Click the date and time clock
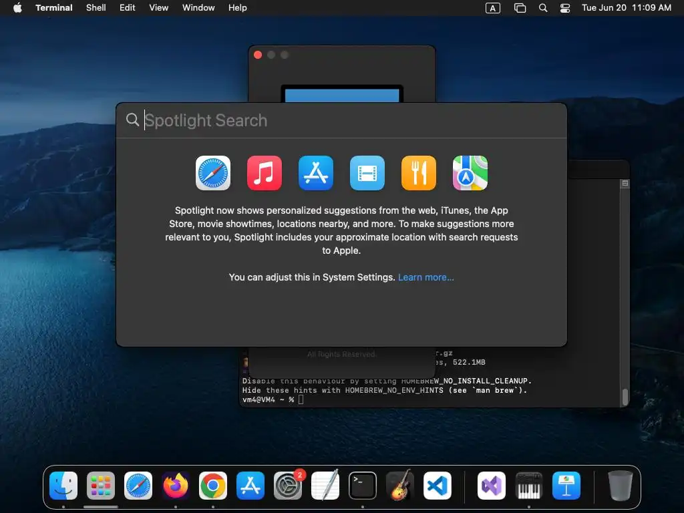Viewport: 684px width, 513px height. point(627,8)
